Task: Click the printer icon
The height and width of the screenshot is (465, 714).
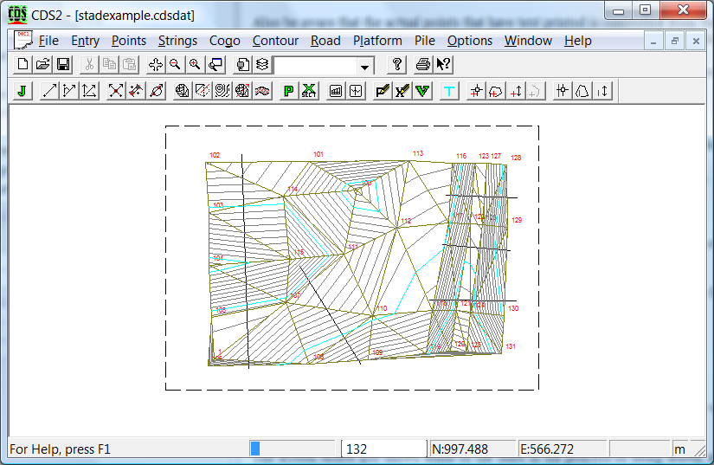Action: [423, 65]
